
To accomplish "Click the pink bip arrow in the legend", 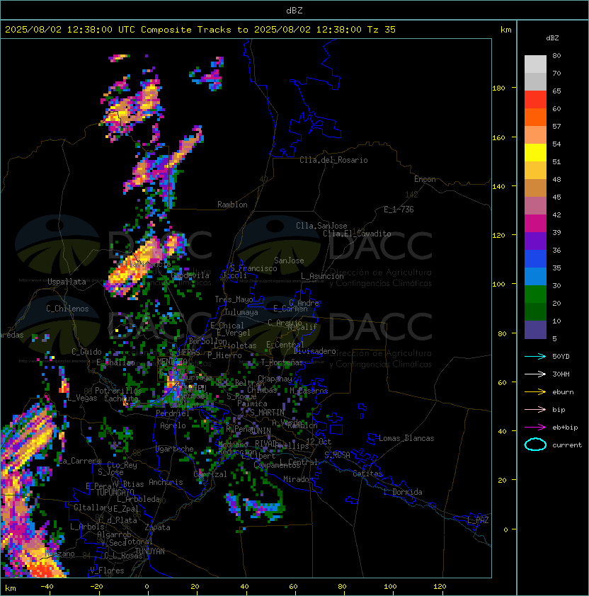I will point(535,409).
